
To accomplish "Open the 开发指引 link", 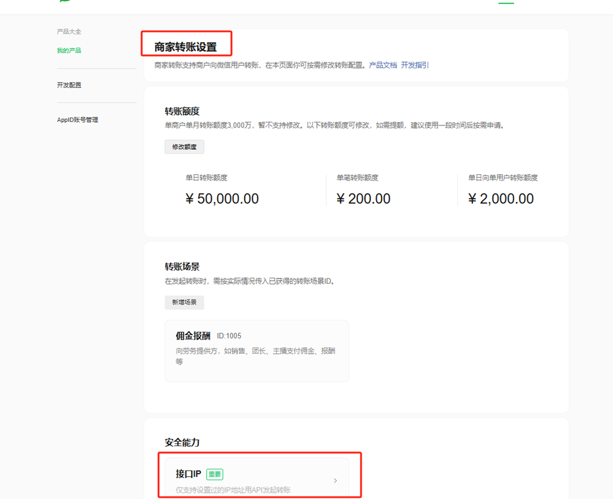I will [415, 65].
